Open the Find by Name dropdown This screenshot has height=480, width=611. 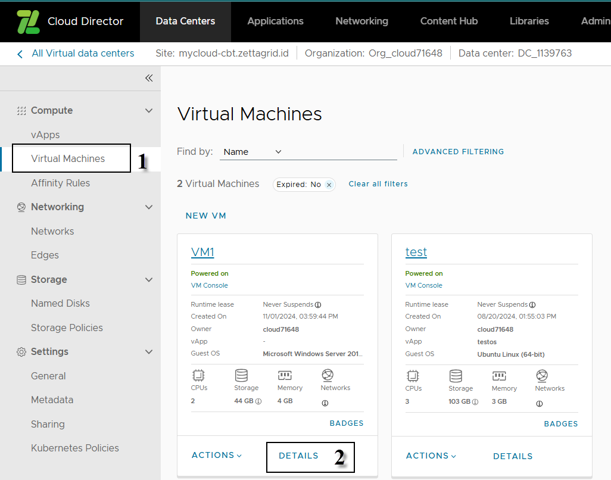pyautogui.click(x=252, y=152)
